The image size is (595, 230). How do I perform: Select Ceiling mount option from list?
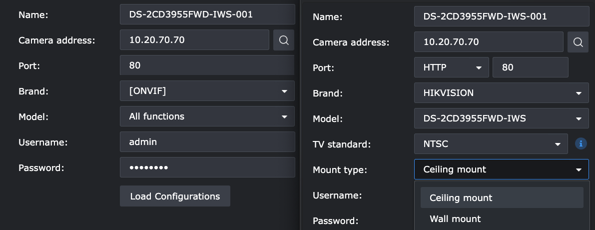pyautogui.click(x=502, y=197)
